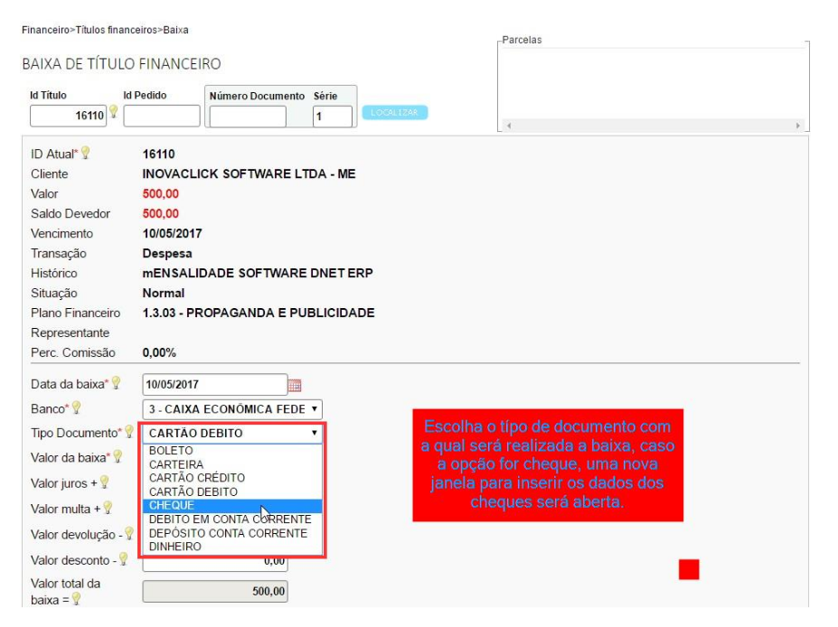Click the lightbulb hint beside Valor multa

pyautogui.click(x=107, y=508)
